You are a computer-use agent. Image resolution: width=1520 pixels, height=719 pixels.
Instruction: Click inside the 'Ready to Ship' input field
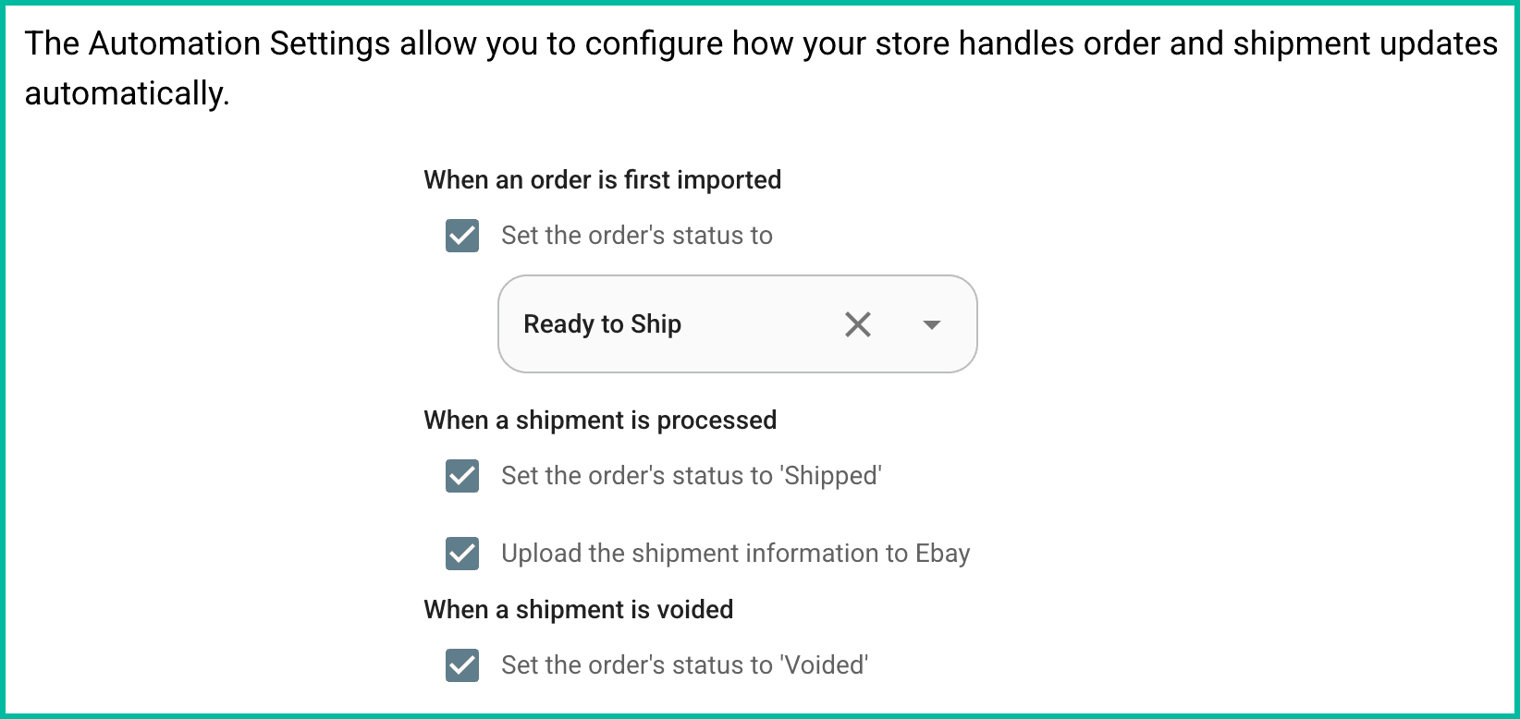click(x=647, y=324)
